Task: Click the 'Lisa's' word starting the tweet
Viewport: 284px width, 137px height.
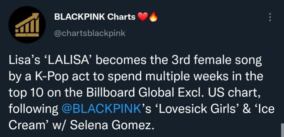Action: pyautogui.click(x=24, y=61)
